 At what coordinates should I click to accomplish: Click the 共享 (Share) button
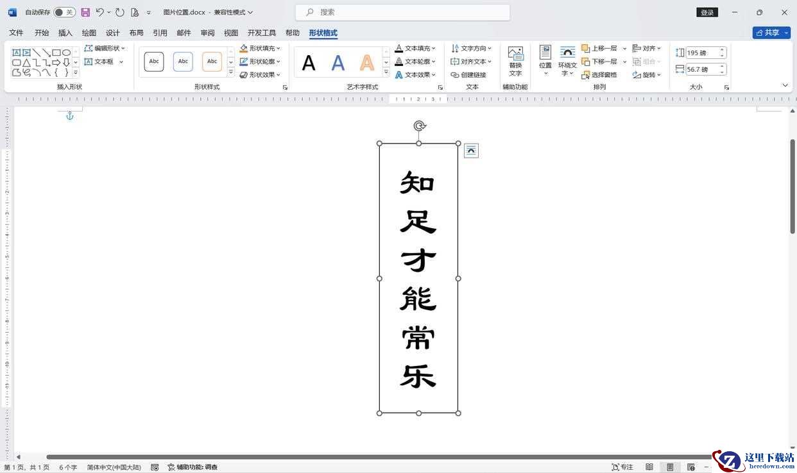tap(771, 33)
